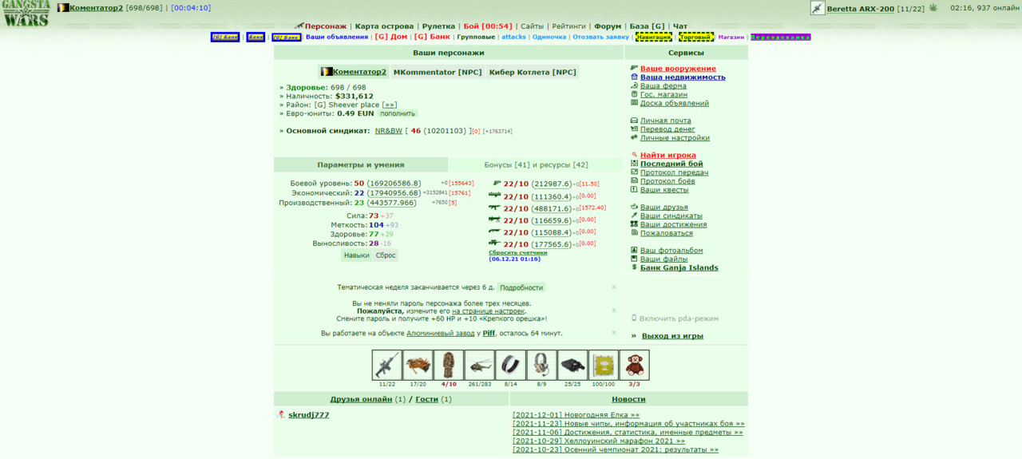
Task: Open the assault rifle inventory slot 11/22
Action: pyautogui.click(x=387, y=365)
